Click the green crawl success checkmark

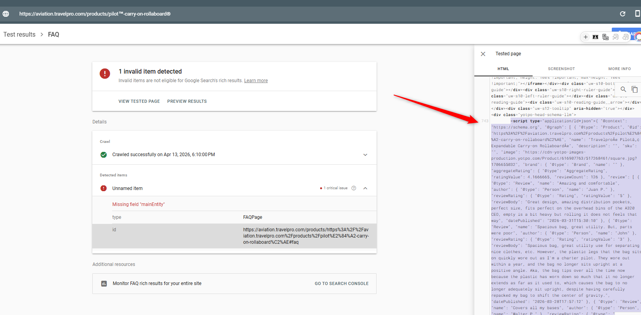(104, 155)
